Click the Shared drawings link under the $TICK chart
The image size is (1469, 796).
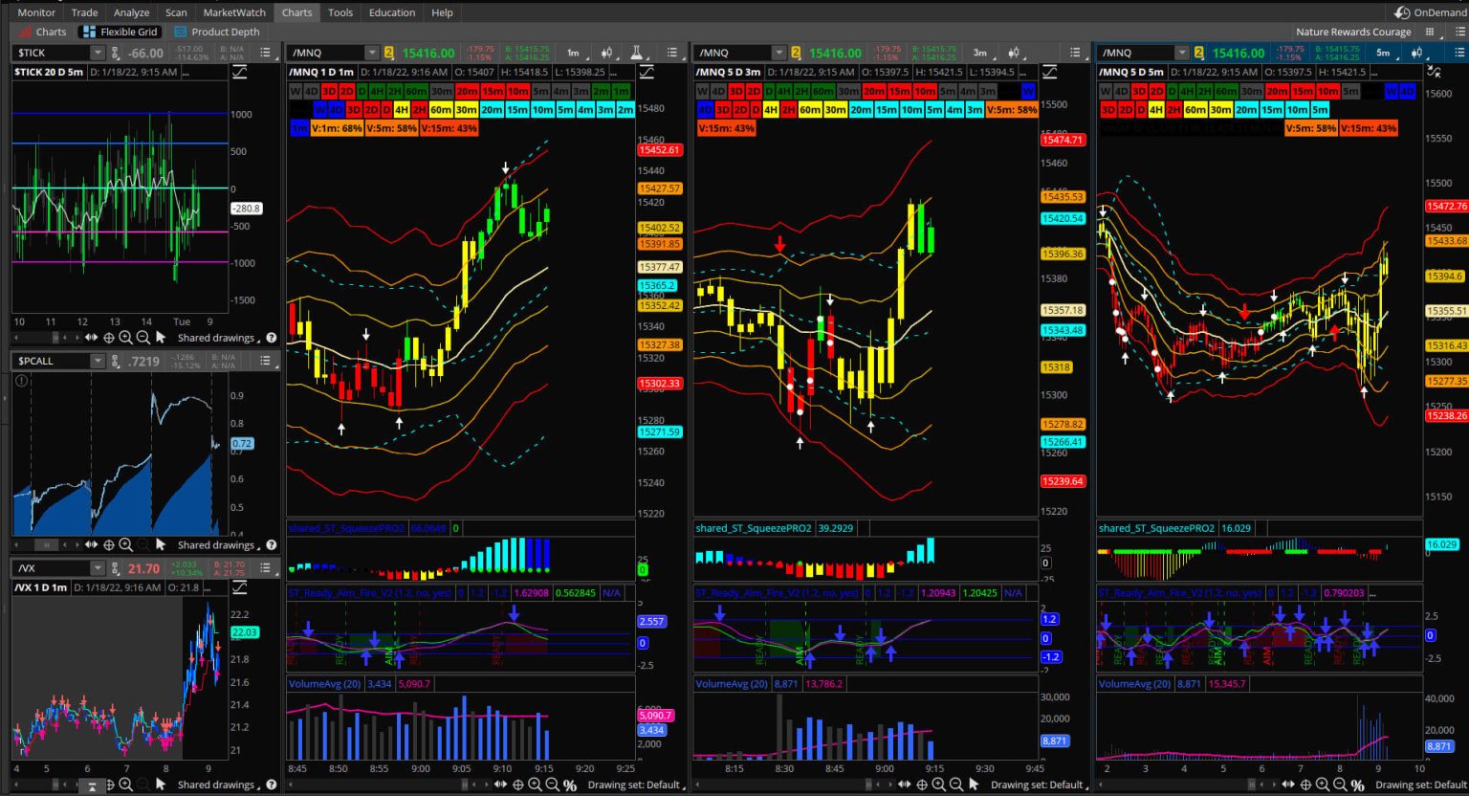[214, 337]
